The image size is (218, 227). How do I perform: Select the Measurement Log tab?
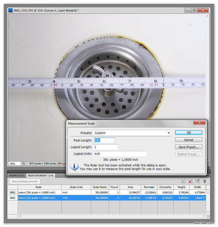coord(41,176)
